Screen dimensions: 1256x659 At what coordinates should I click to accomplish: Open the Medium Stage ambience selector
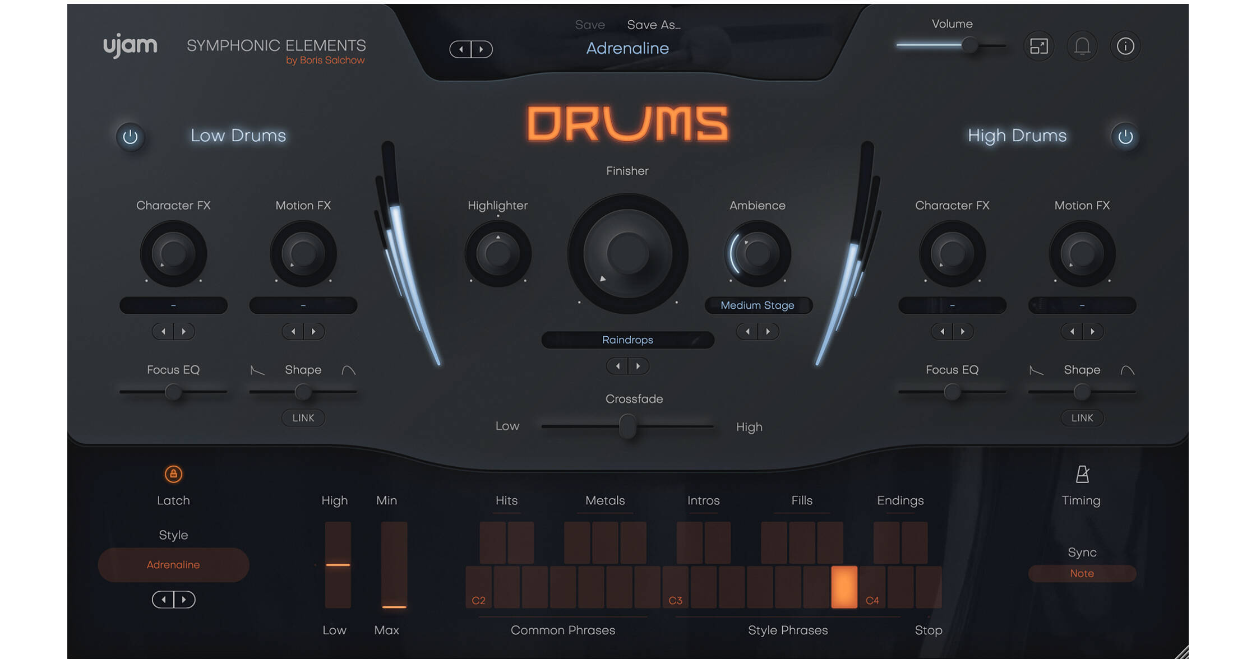click(758, 305)
